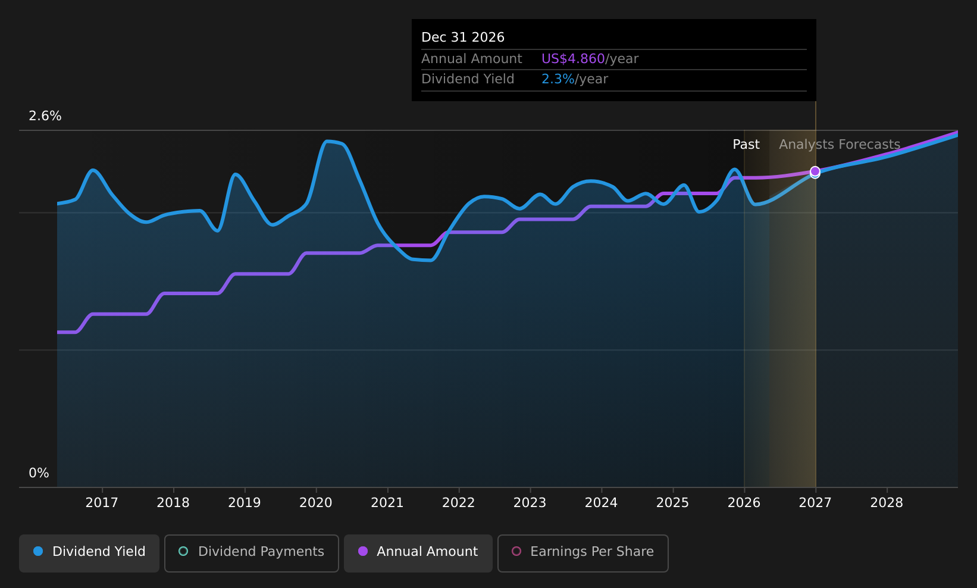Image resolution: width=977 pixels, height=588 pixels.
Task: Click the Dec 31 2026 tooltip date
Action: (x=463, y=37)
